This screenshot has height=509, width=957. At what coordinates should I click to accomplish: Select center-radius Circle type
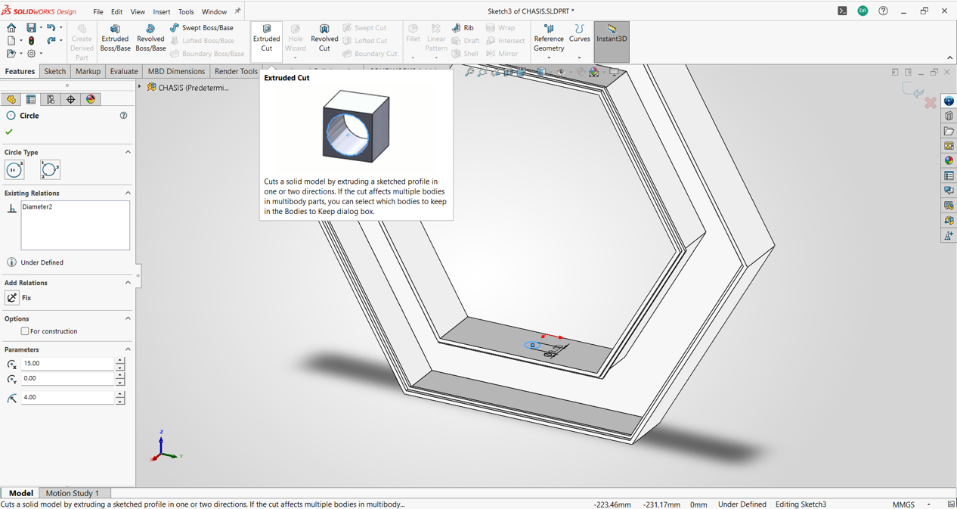[x=14, y=169]
